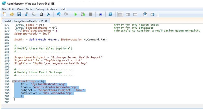The image size is (203, 109).
Task: Show script pane maximized layout
Action: pos(135,14)
